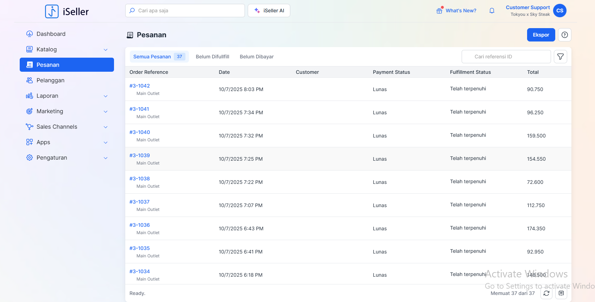Expand the Katalog submenu
Screen dimensions: 595x302
106,50
